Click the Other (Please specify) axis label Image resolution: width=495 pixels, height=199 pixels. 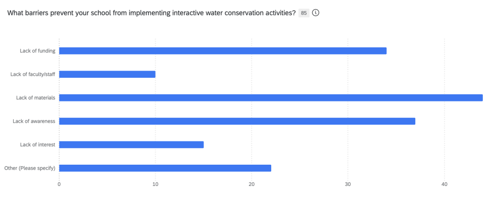pyautogui.click(x=29, y=168)
